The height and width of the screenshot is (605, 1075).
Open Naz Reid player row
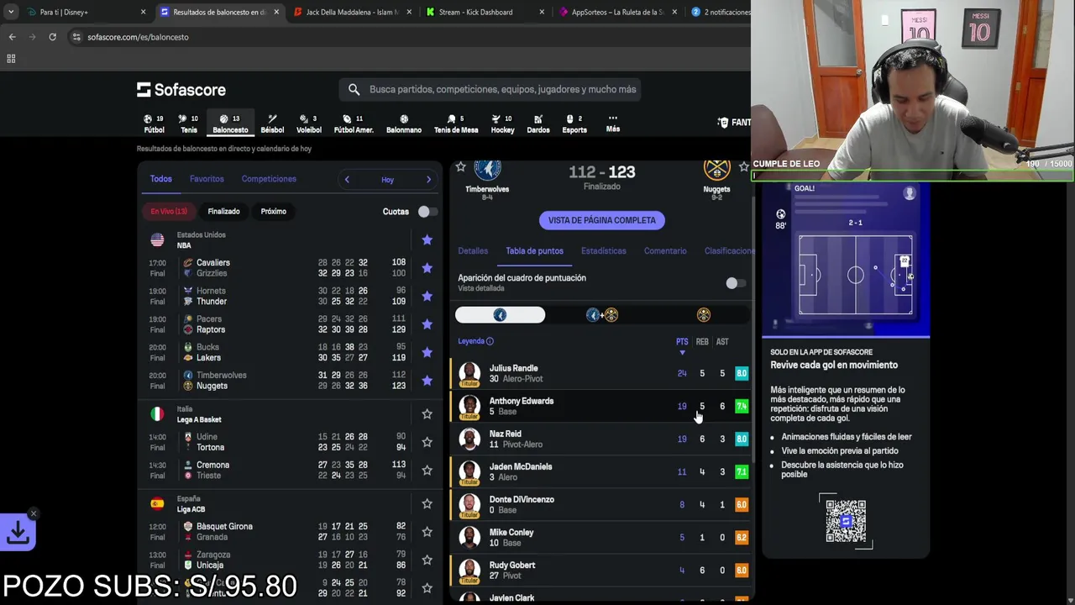pos(601,439)
